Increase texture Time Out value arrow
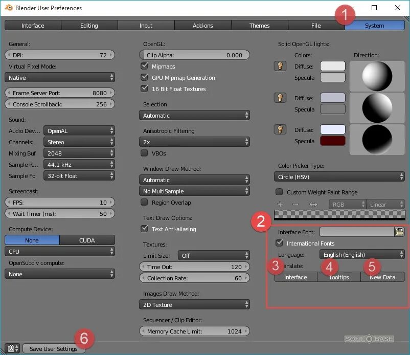 coord(246,267)
